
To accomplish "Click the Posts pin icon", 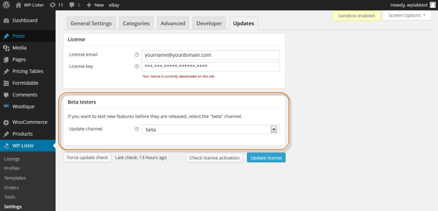I will (x=6, y=36).
